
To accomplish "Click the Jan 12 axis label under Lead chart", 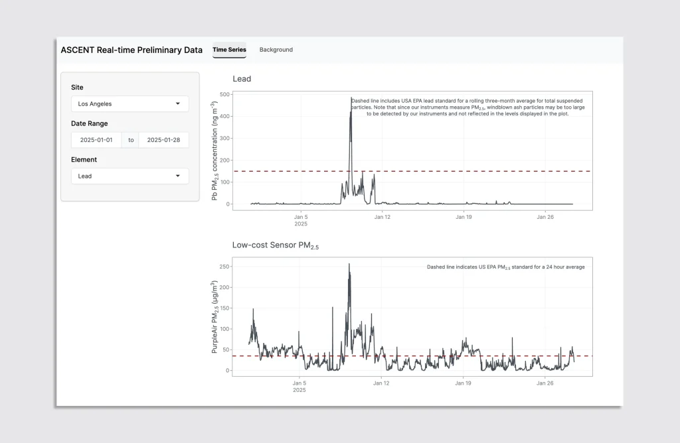I will [x=382, y=216].
